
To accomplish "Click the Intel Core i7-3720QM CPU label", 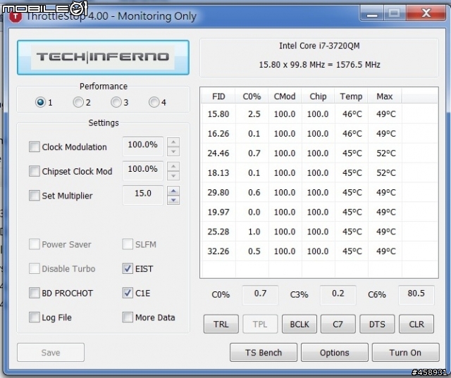I will tap(319, 46).
